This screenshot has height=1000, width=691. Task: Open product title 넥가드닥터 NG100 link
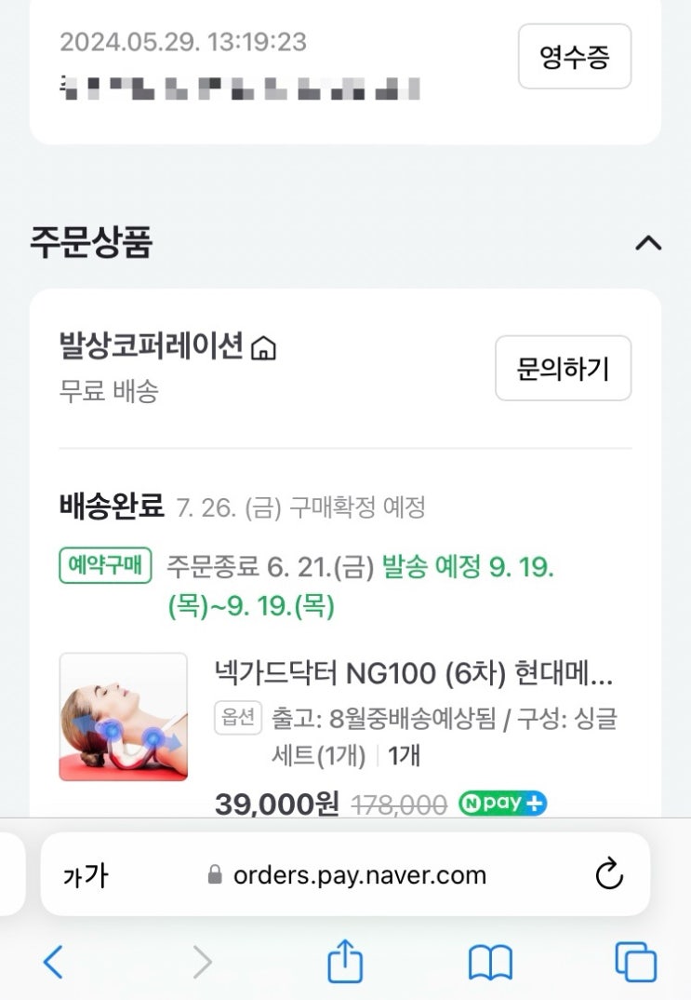[x=414, y=673]
